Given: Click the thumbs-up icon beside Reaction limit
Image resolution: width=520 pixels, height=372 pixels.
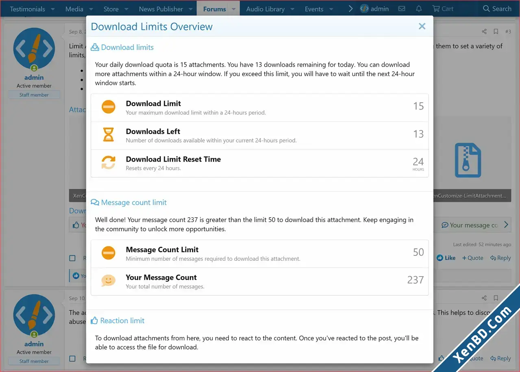Looking at the screenshot, I should (x=94, y=320).
